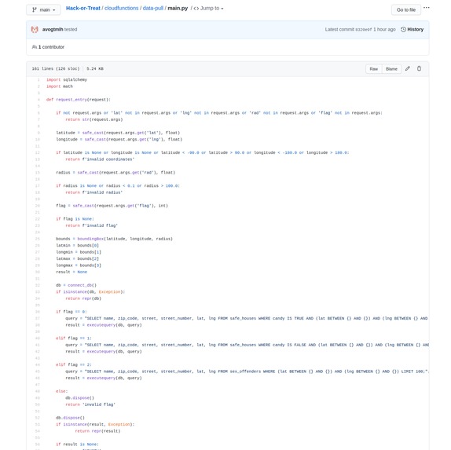Screen dimensions: 451x450
Task: Select line number 1
Action: (x=38, y=79)
